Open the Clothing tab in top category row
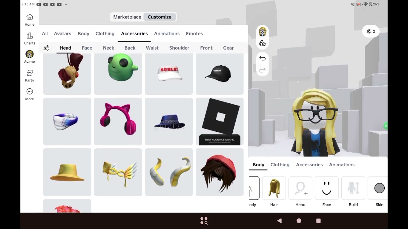Image resolution: width=408 pixels, height=229 pixels. click(x=105, y=34)
